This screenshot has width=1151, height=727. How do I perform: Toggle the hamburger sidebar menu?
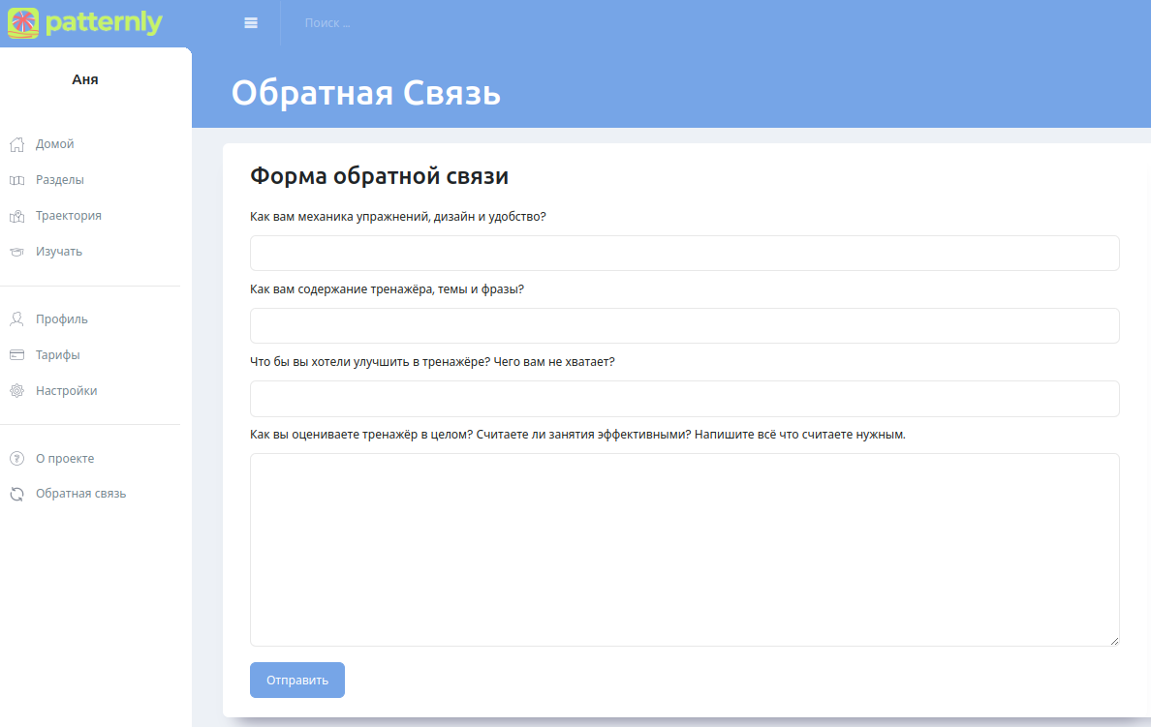point(251,23)
